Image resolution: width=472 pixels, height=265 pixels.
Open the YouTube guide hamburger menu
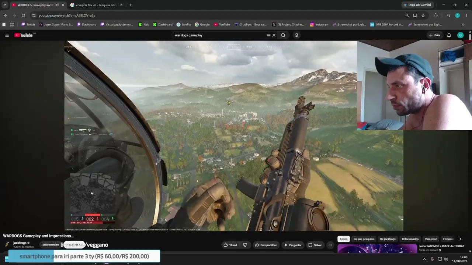coord(7,35)
